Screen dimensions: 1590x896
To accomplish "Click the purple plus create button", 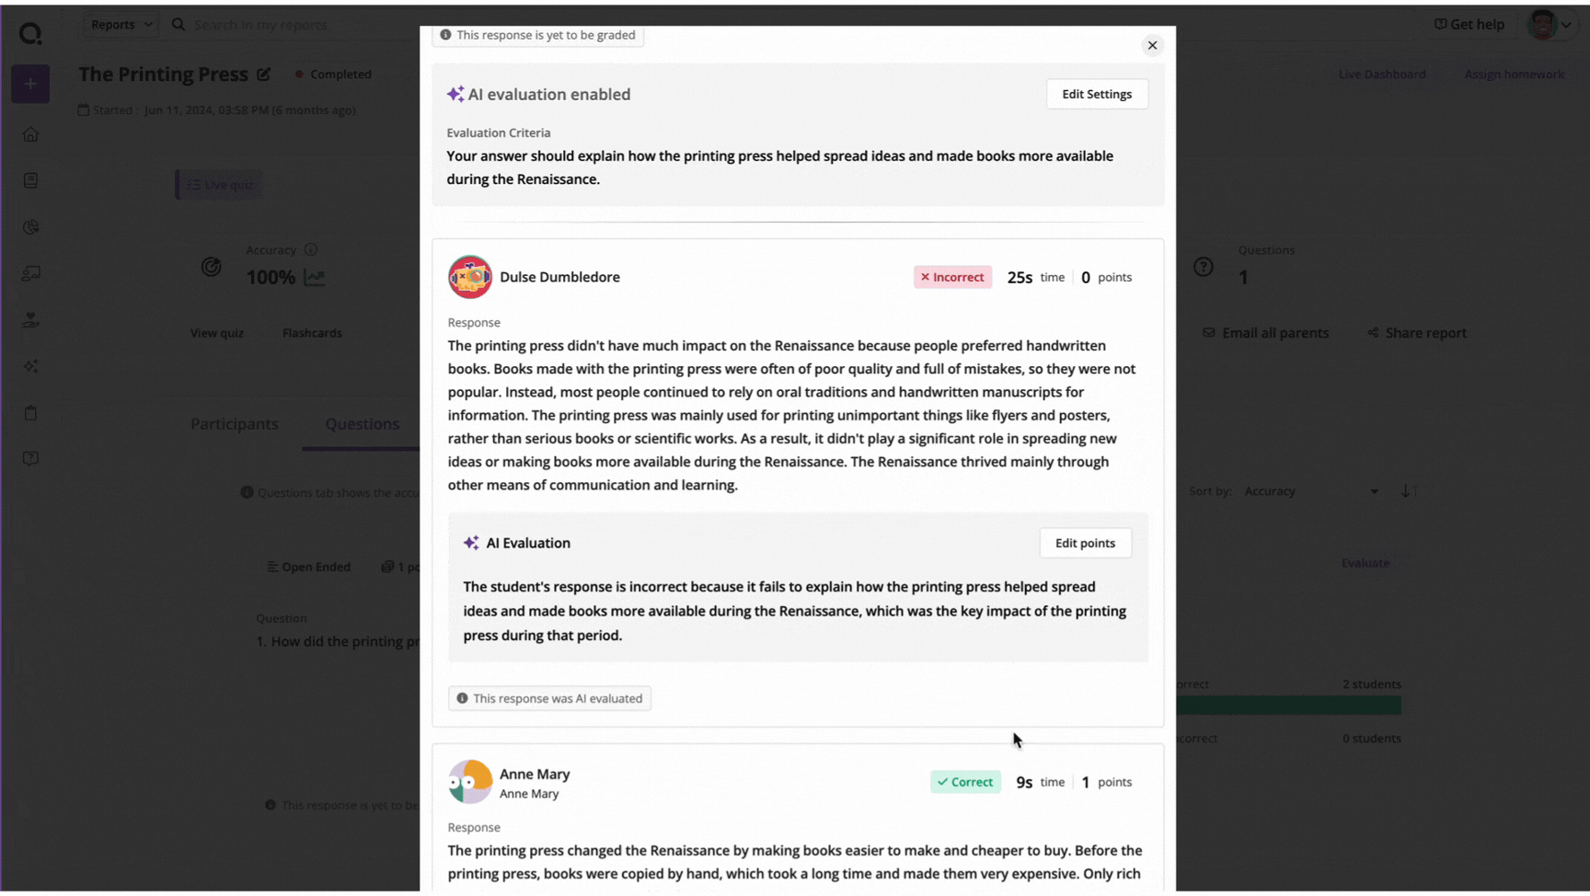I will click(x=30, y=84).
